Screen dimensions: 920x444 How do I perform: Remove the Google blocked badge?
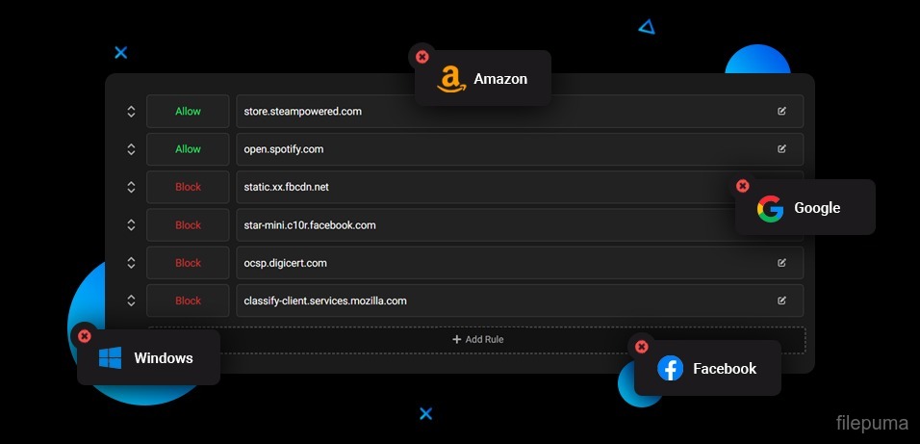coord(742,186)
